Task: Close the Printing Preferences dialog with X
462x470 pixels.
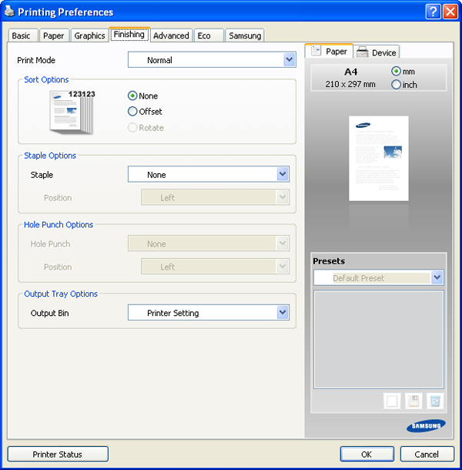Action: click(x=450, y=12)
